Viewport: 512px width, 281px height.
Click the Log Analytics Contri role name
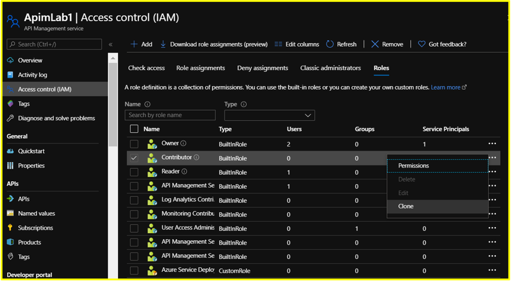[x=188, y=200]
